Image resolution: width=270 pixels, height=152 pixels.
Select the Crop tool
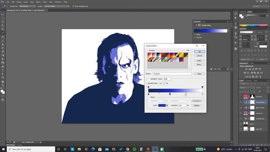(3, 29)
